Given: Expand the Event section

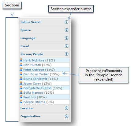Looking at the screenshot, I should coord(66,46).
